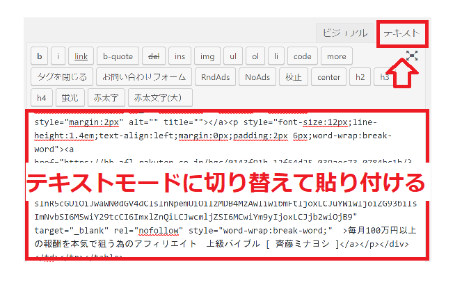Viewport: 462px width, 303px height.
Task: Insert image with img button
Action: click(207, 56)
